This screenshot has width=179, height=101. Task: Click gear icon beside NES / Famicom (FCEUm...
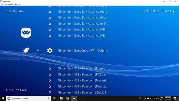click(50, 75)
